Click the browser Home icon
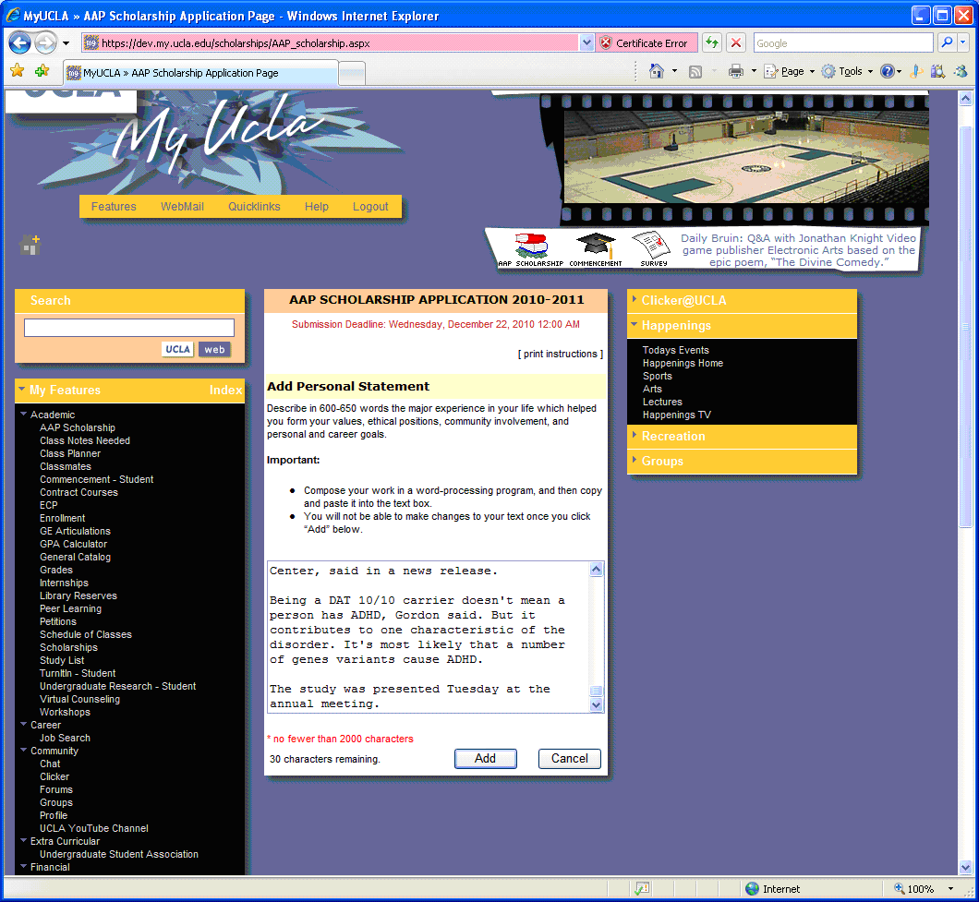Image resolution: width=979 pixels, height=902 pixels. click(x=657, y=71)
